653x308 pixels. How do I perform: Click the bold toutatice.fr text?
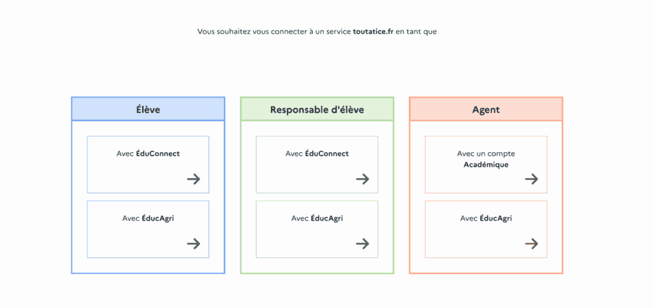tap(373, 31)
